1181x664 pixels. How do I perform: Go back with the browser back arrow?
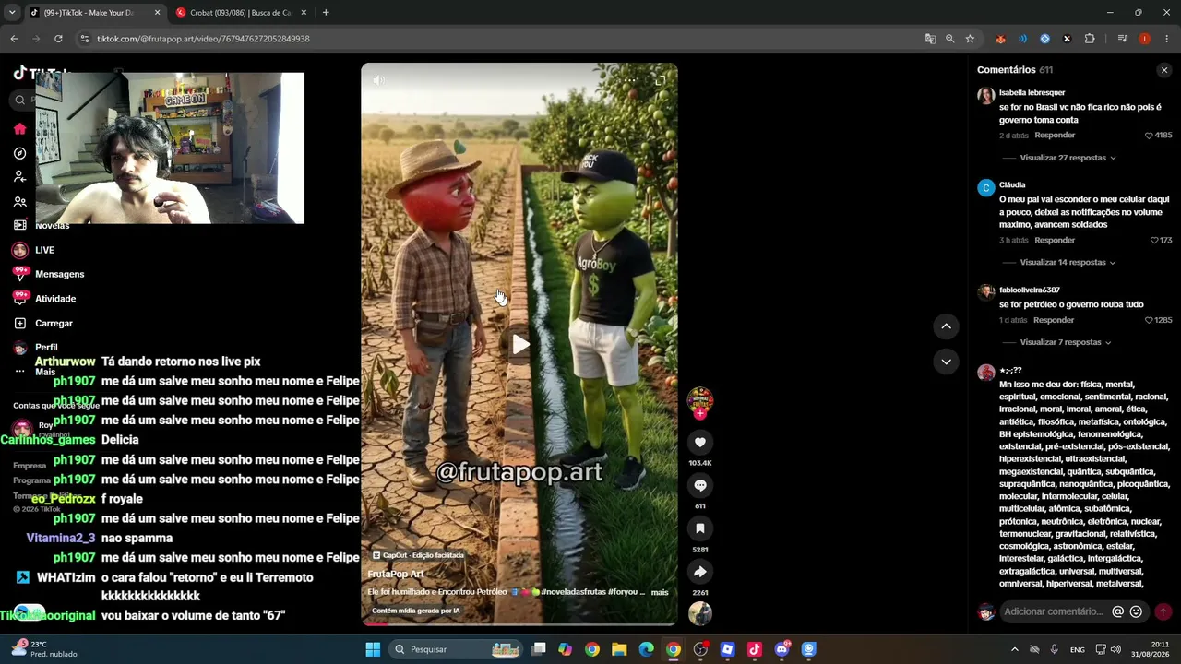point(14,39)
